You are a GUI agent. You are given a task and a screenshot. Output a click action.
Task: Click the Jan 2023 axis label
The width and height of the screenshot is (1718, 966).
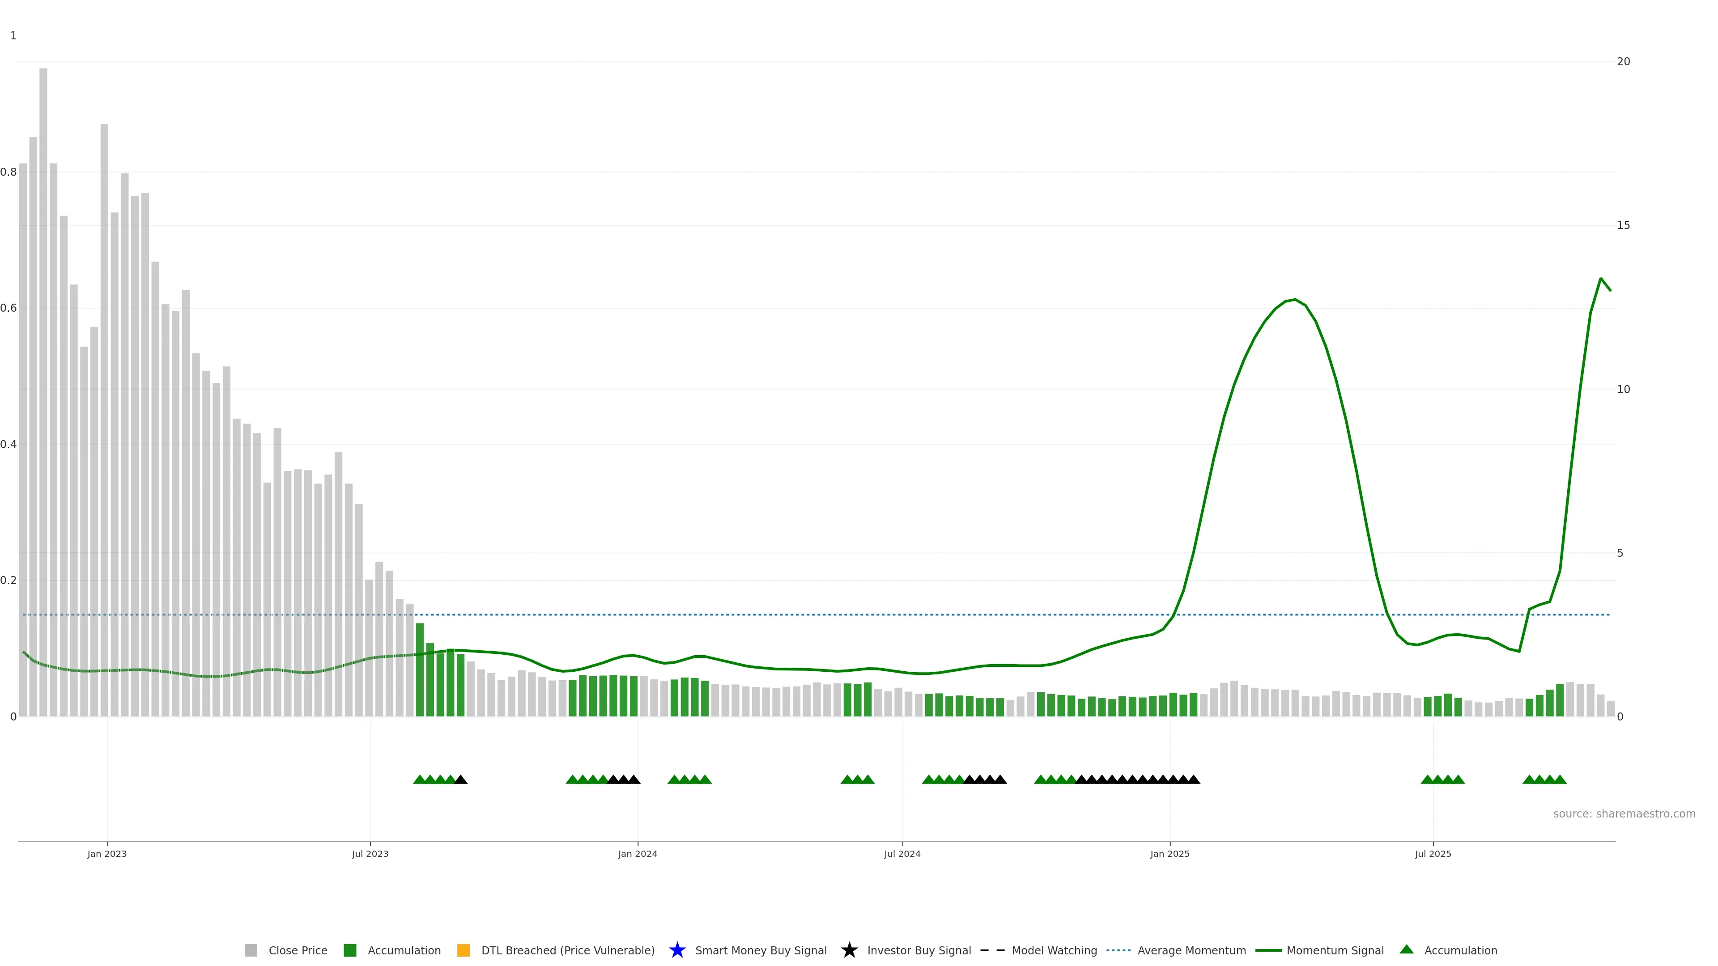click(x=107, y=854)
